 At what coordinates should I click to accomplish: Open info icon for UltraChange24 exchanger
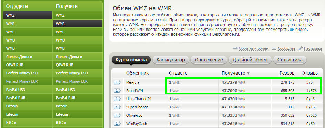(x=117, y=99)
